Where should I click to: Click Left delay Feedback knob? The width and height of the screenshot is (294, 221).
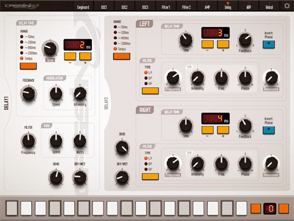[x=245, y=39]
